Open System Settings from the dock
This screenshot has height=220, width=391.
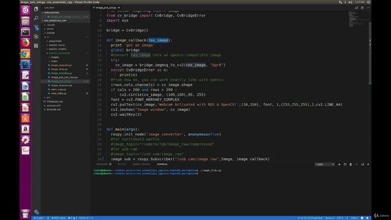point(25,140)
